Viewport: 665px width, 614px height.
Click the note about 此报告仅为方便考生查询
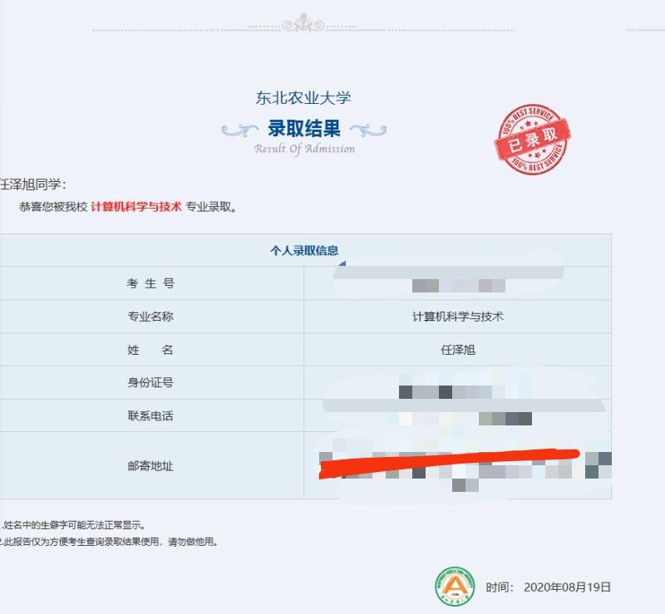(109, 542)
